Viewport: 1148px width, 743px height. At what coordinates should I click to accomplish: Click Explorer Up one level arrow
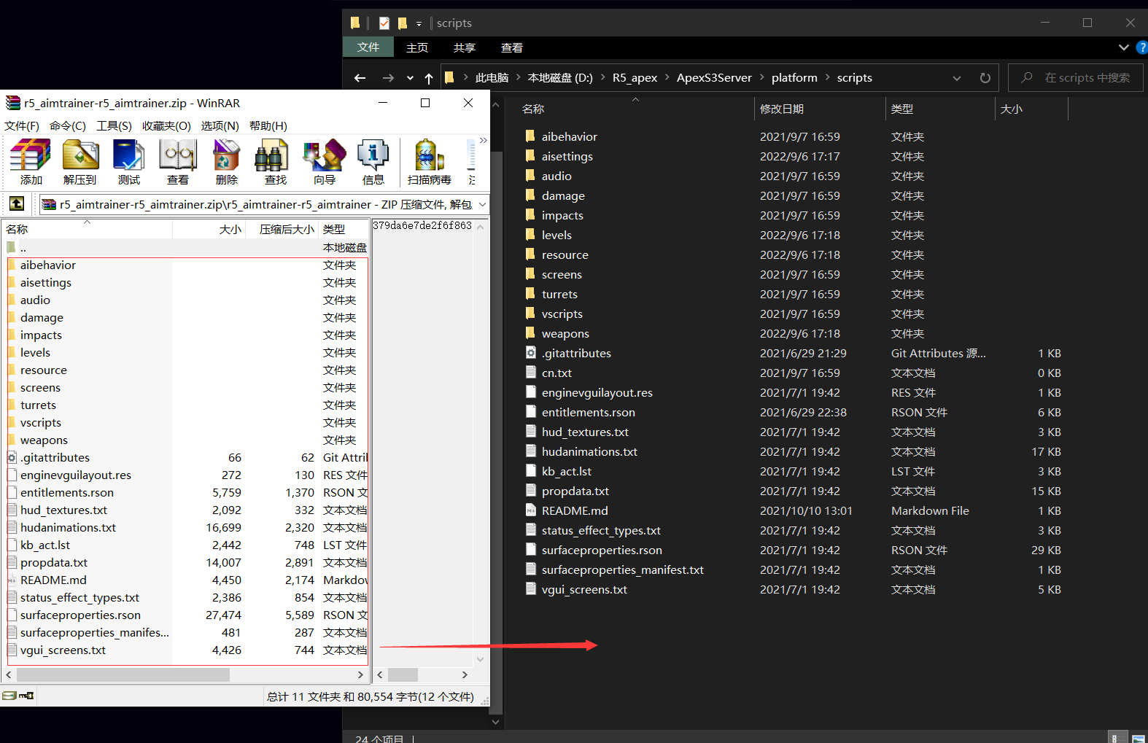[429, 78]
